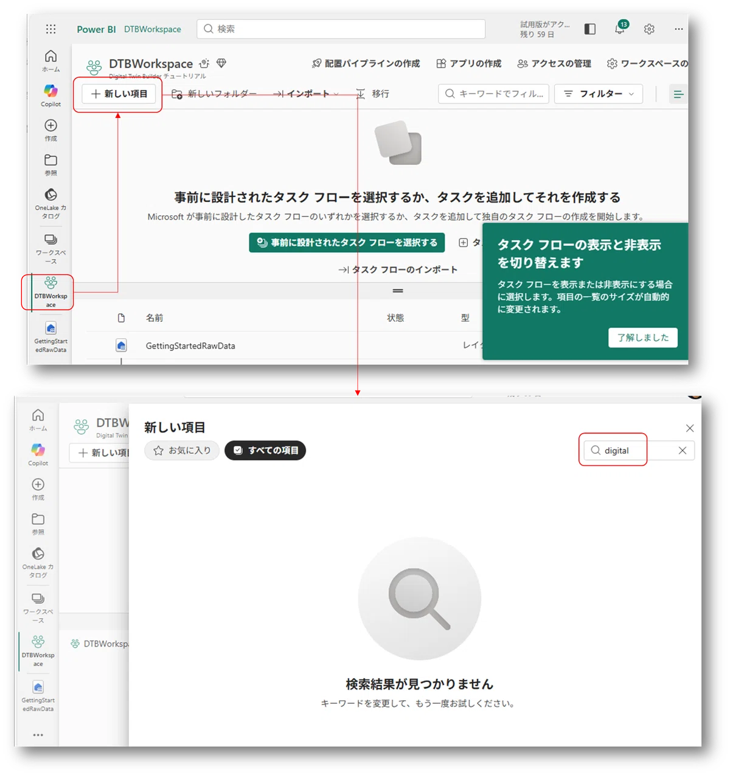
Task: Open Workspaces in bottom window sidebar
Action: 38,607
